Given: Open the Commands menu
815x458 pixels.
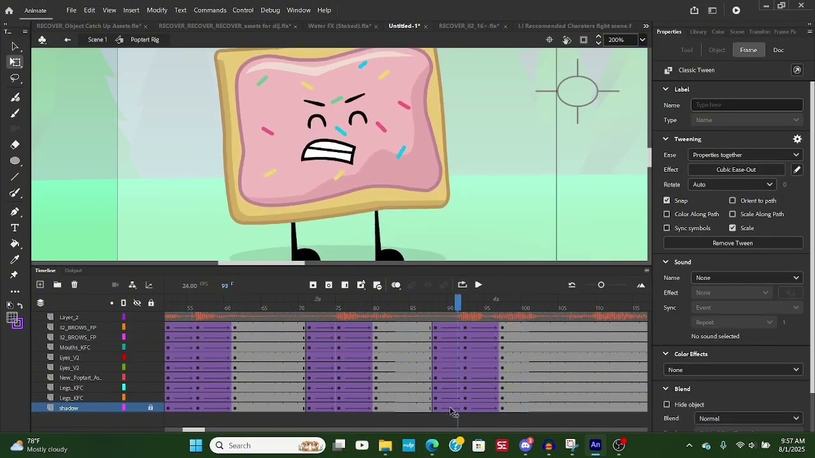Looking at the screenshot, I should (x=210, y=10).
